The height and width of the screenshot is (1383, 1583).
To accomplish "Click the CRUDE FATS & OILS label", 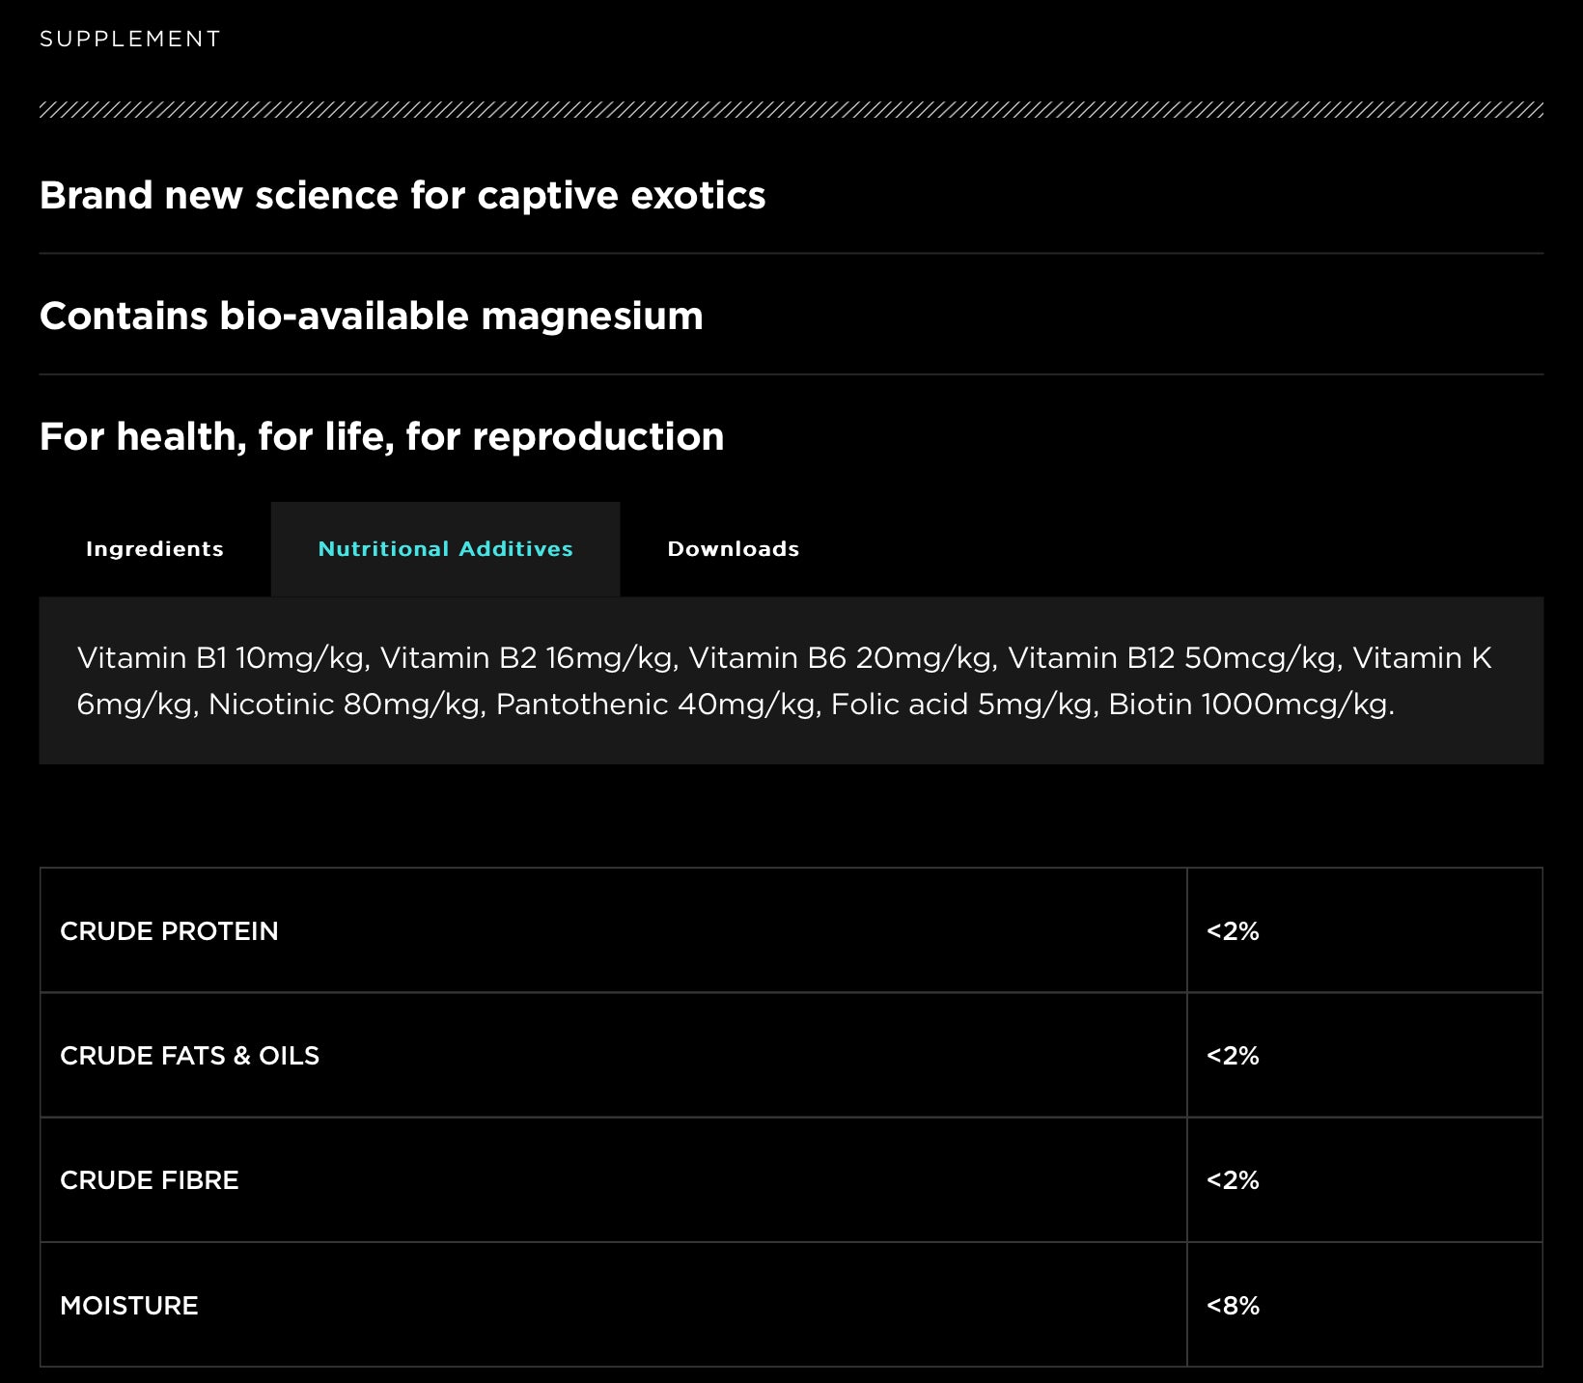I will (189, 1056).
